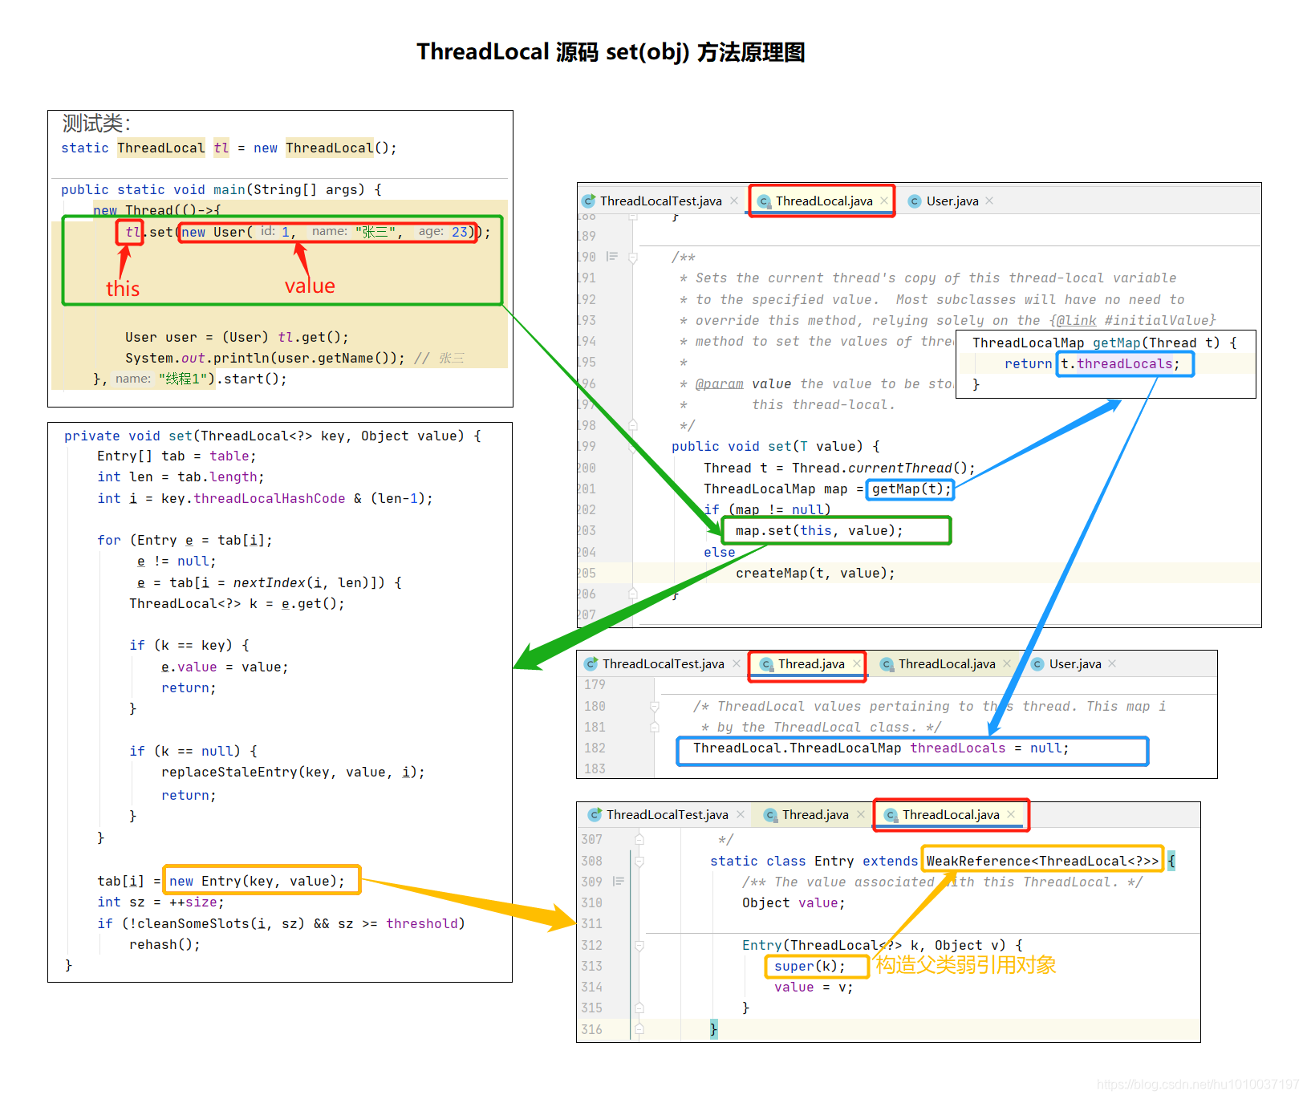Click 'new Entry(key, value);' in the set method
The height and width of the screenshot is (1099, 1307).
click(257, 881)
